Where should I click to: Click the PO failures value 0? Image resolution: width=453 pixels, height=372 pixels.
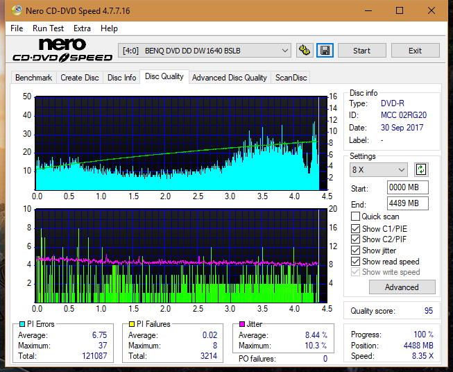[x=325, y=359]
